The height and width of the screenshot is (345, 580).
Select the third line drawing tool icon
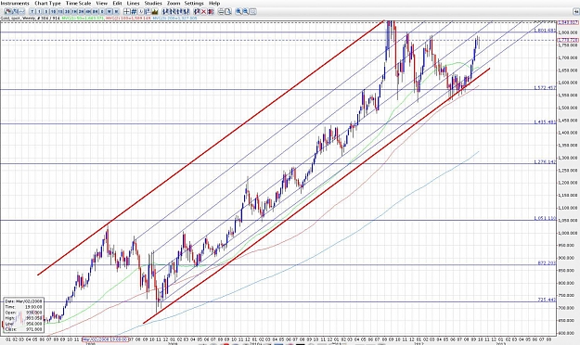[x=179, y=12]
